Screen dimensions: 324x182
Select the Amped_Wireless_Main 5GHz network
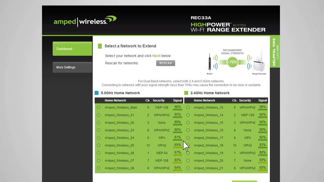click(x=99, y=107)
